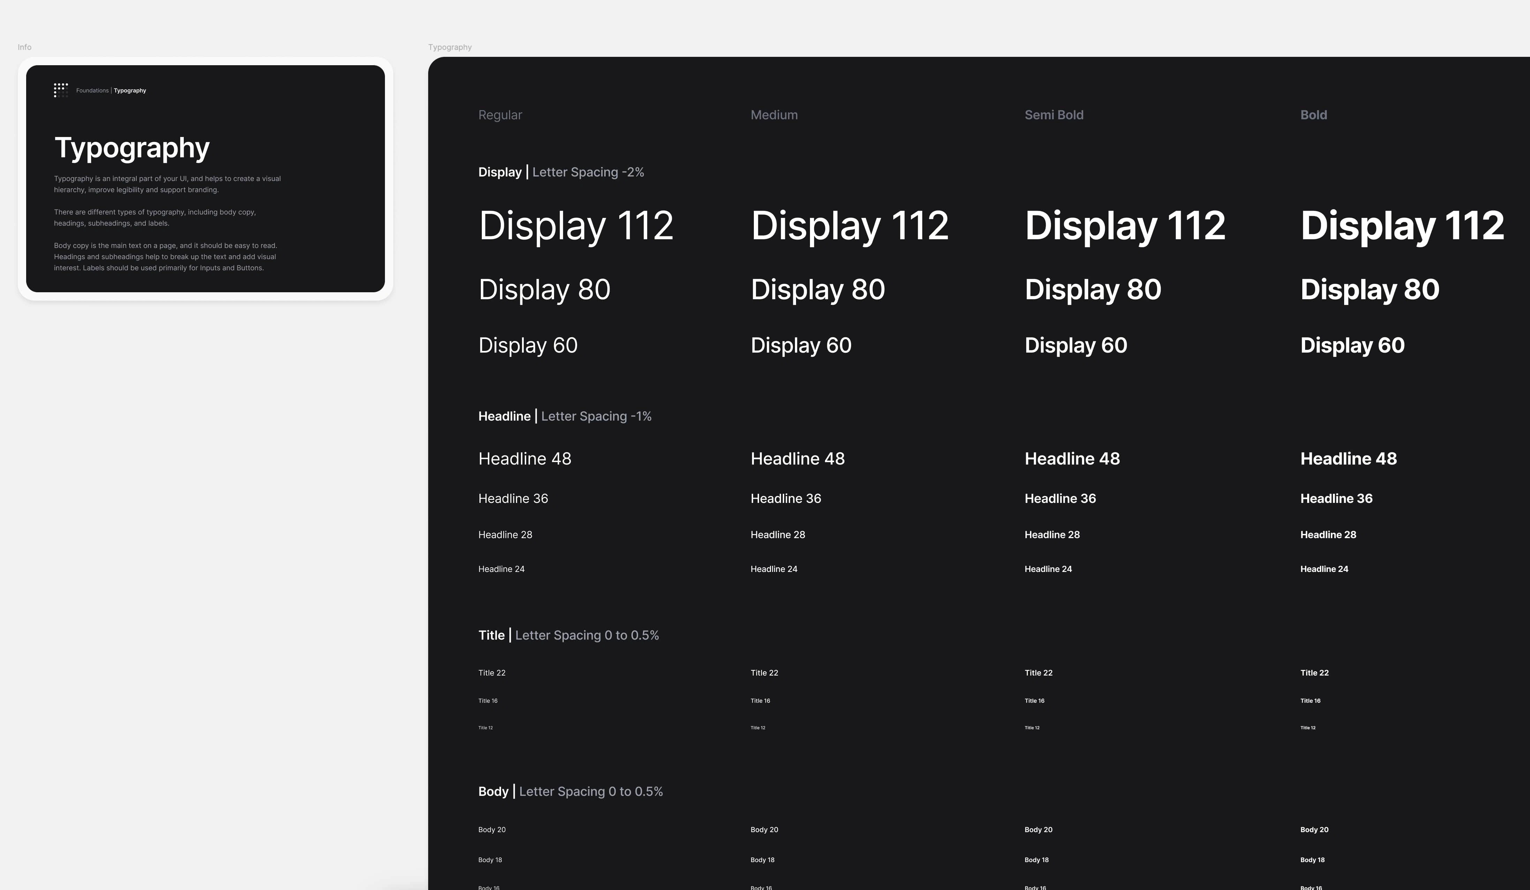This screenshot has height=890, width=1530.
Task: Click paragraph starting 'Body copy is the main text'
Action: (x=165, y=257)
